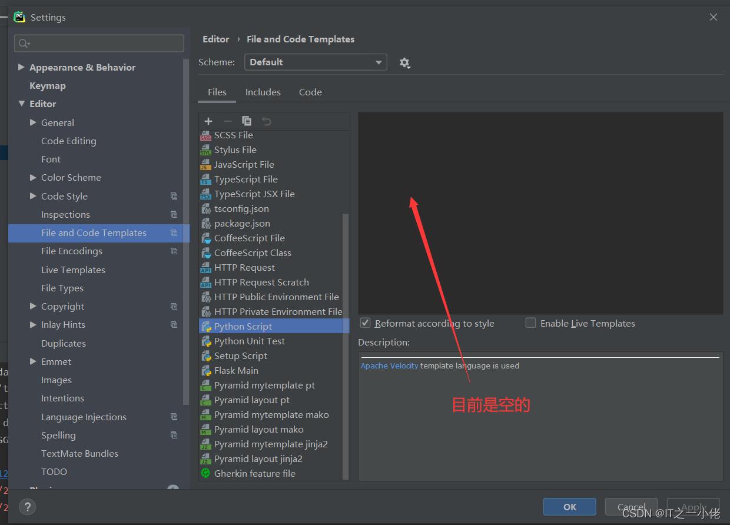730x525 pixels.
Task: Click the OK button
Action: 570,507
